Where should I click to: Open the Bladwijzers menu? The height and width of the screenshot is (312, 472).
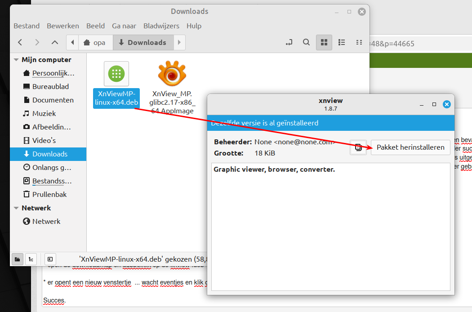tap(161, 26)
